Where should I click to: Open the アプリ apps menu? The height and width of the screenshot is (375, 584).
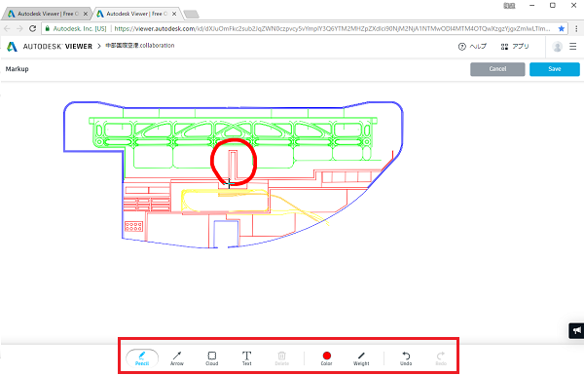pyautogui.click(x=515, y=47)
